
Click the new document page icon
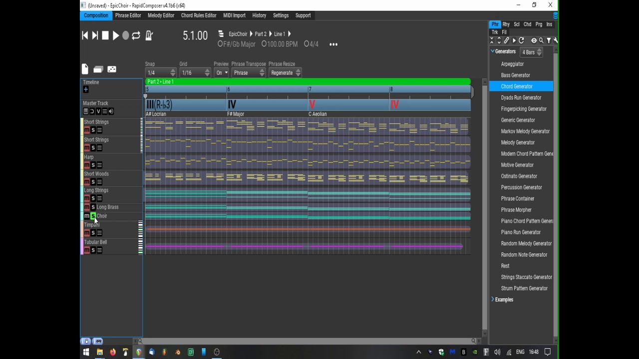(x=85, y=69)
